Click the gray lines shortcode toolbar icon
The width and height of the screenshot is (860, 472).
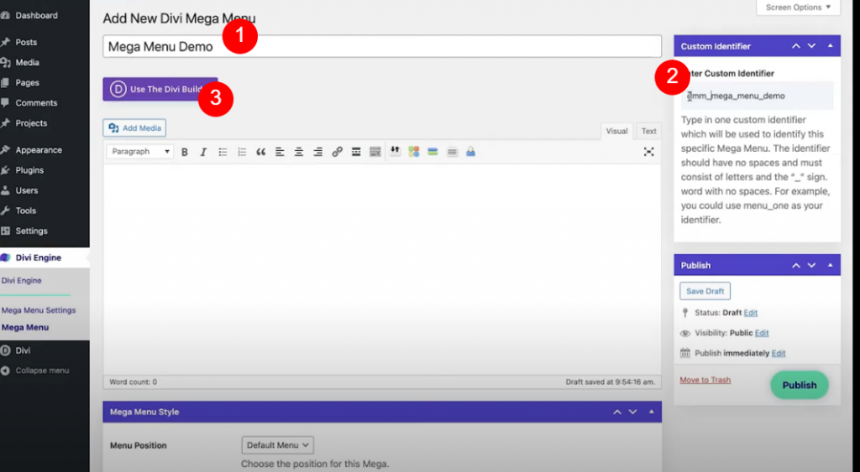452,152
